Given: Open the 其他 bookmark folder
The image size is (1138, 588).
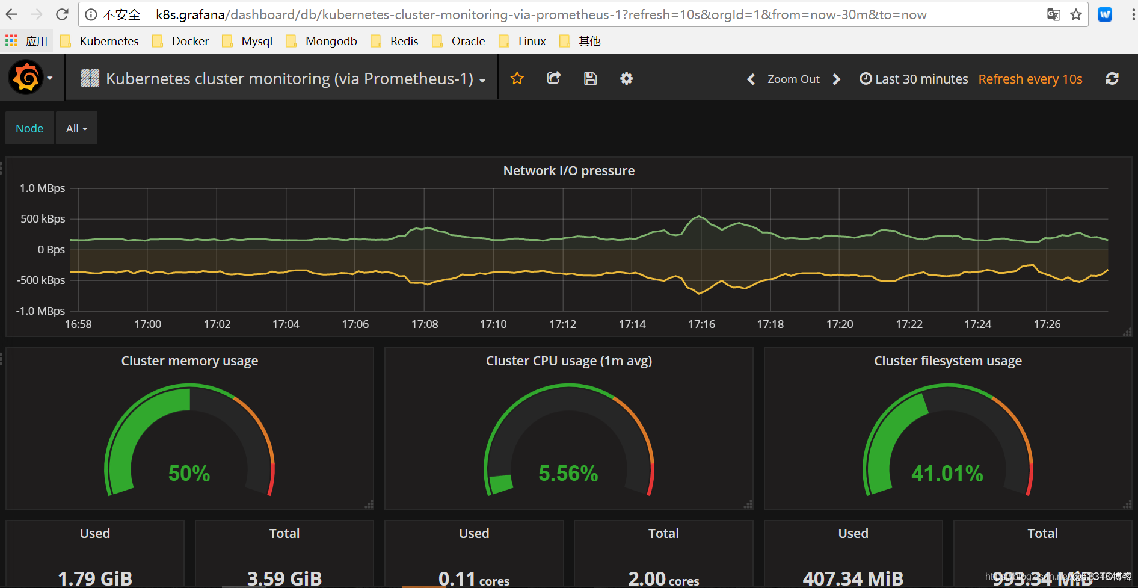Looking at the screenshot, I should [x=580, y=41].
